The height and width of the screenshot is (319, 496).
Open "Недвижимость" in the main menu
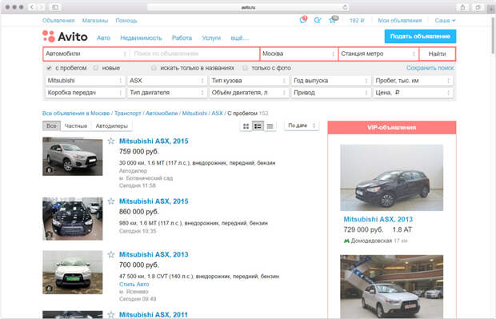coord(141,38)
